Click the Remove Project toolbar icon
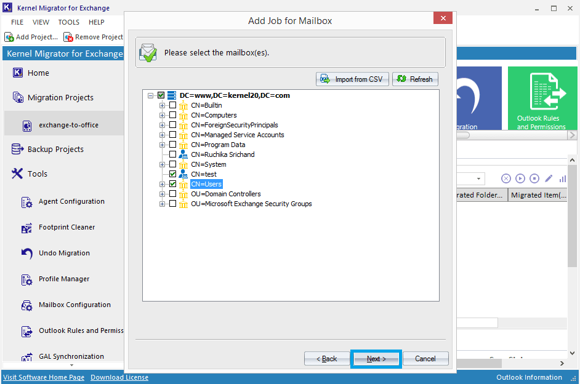This screenshot has width=580, height=384. [x=68, y=37]
